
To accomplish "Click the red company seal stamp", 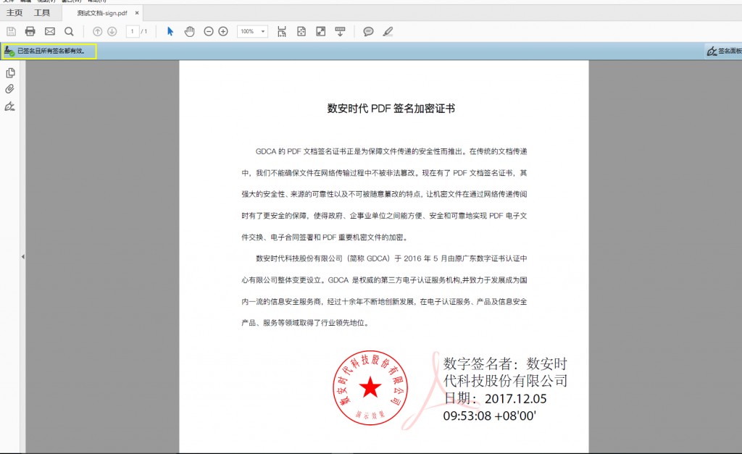I will [370, 388].
